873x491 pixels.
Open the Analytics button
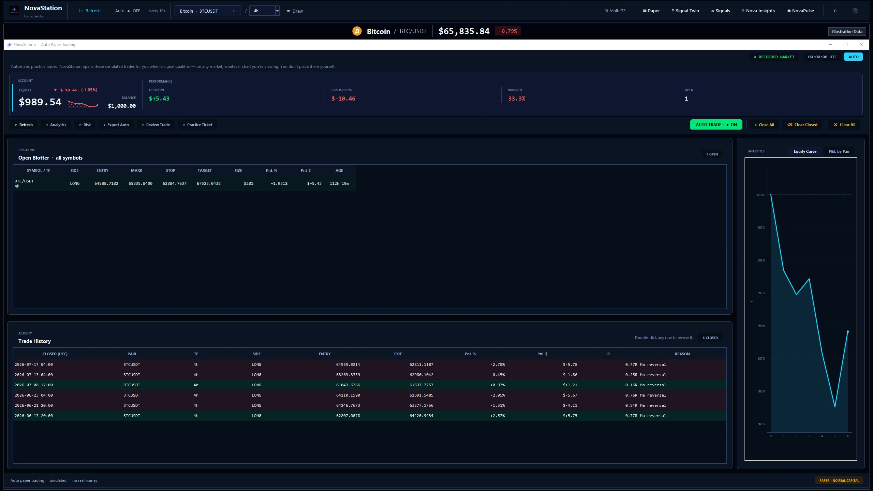[56, 125]
